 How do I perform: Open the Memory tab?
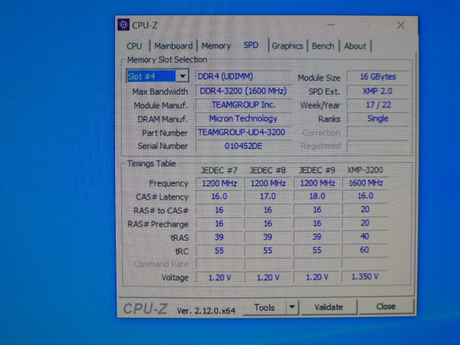[x=216, y=46]
